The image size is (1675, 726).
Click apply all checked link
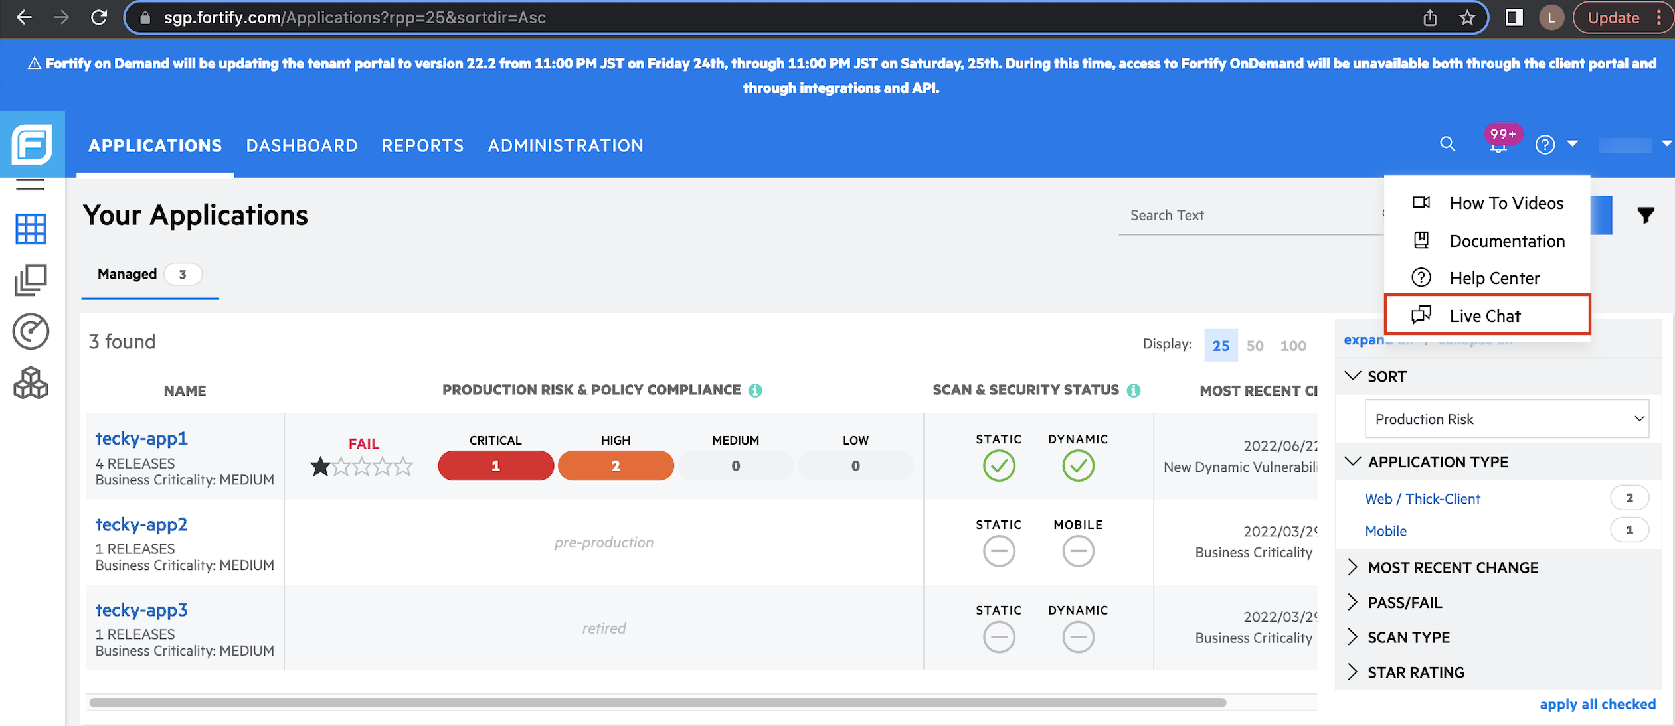point(1597,704)
